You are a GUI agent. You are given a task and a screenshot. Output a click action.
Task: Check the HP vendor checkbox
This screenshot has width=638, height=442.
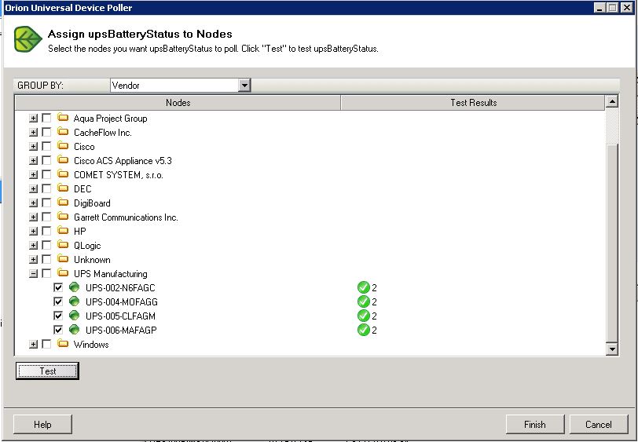46,231
